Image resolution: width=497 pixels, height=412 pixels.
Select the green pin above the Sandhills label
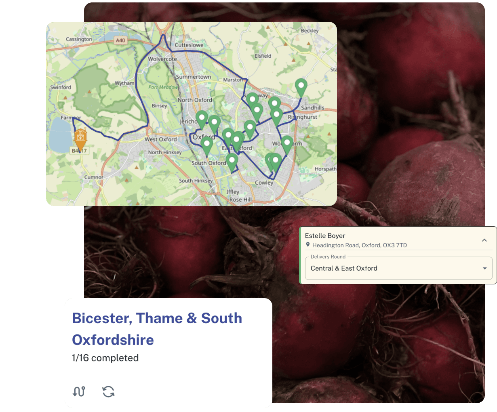point(301,88)
